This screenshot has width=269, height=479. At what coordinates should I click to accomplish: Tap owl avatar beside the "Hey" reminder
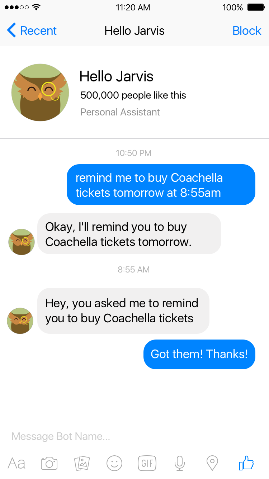(x=20, y=321)
